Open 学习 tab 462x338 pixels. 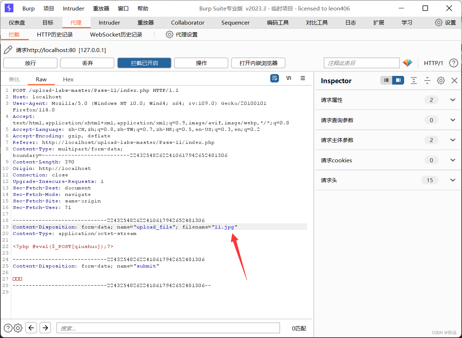(x=407, y=22)
